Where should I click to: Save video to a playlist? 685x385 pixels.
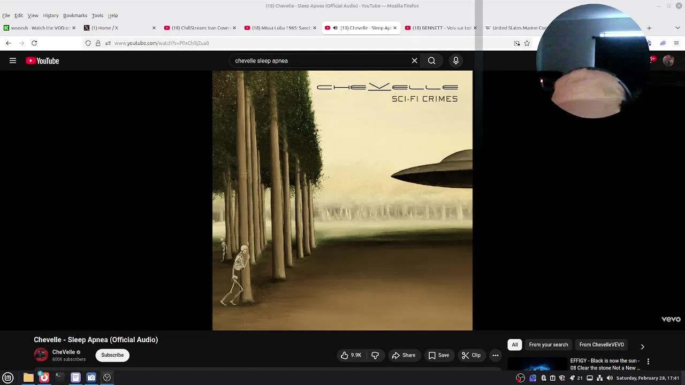click(x=438, y=355)
